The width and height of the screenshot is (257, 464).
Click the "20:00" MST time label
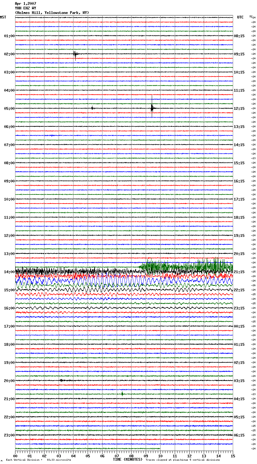[x=9, y=381]
